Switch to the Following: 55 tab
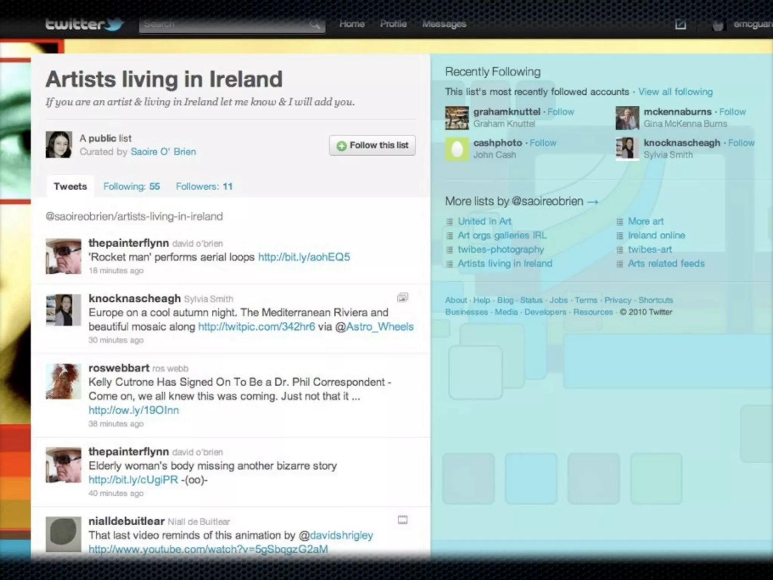Viewport: 773px width, 580px height. (x=131, y=186)
